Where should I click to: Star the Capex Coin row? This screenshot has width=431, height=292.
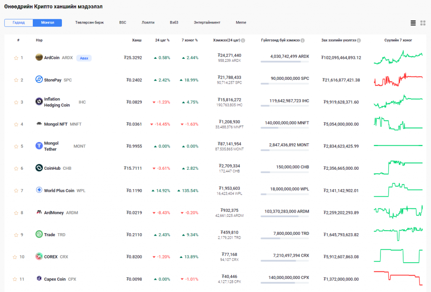15,279
